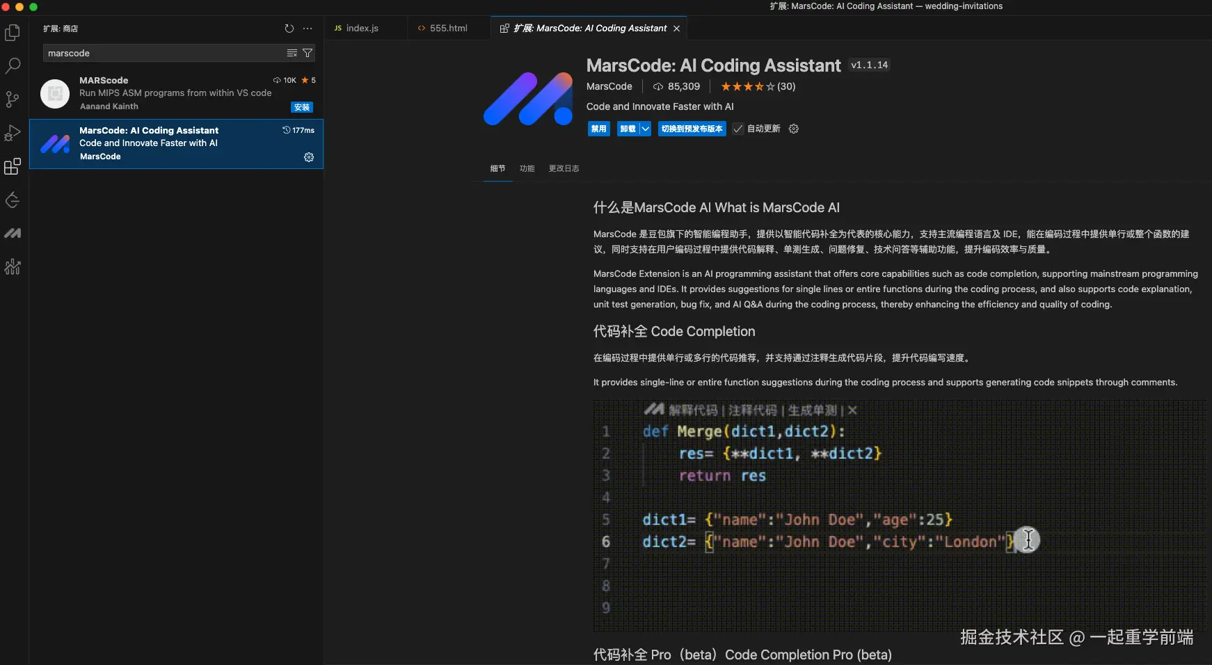The height and width of the screenshot is (665, 1212).
Task: Close the MarsCode extension tab
Action: 676,29
